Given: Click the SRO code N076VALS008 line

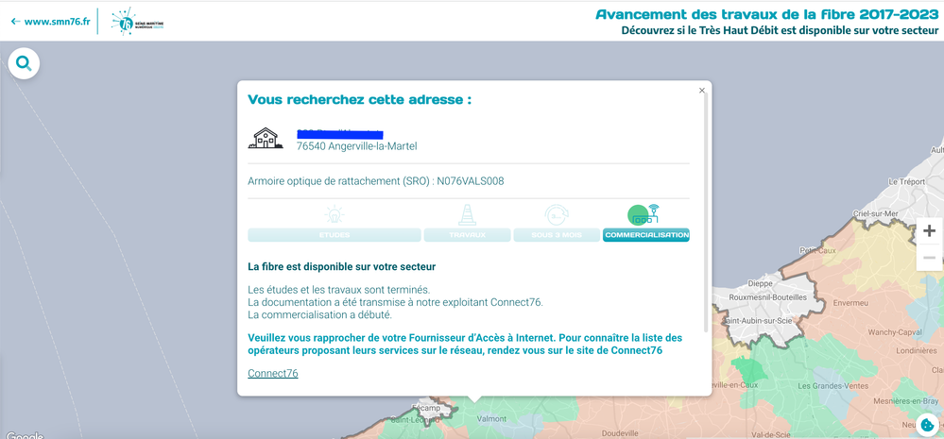Looking at the screenshot, I should point(376,181).
